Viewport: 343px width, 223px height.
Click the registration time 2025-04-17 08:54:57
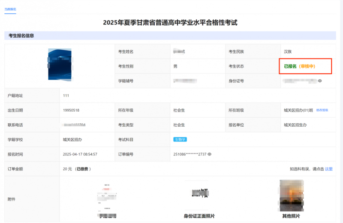[x=80, y=154]
